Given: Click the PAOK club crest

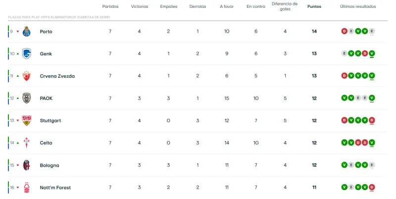Looking at the screenshot, I should pyautogui.click(x=27, y=98).
